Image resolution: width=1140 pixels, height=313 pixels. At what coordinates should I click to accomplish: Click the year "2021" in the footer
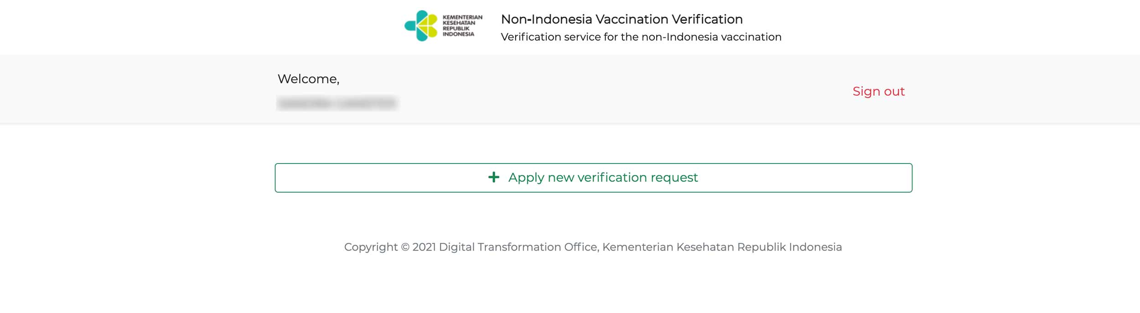(424, 247)
